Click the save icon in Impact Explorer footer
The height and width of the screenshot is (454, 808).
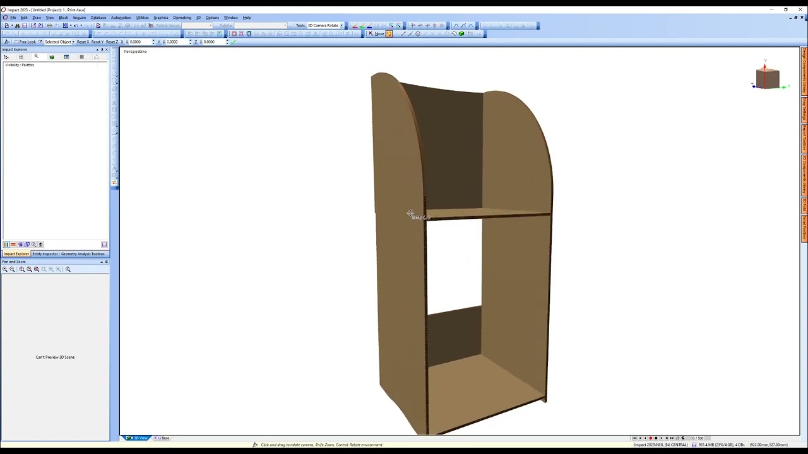click(x=104, y=245)
